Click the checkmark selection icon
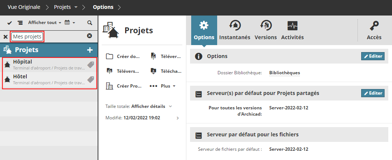This screenshot has height=160, width=392. 10,23
